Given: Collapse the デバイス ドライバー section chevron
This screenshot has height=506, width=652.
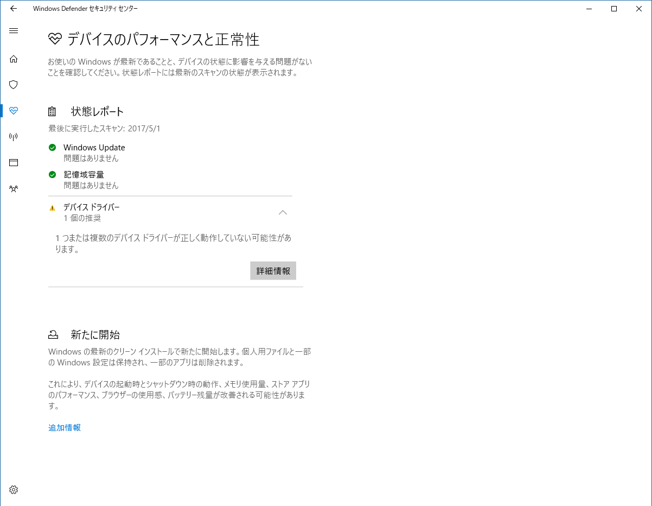Looking at the screenshot, I should click(283, 212).
